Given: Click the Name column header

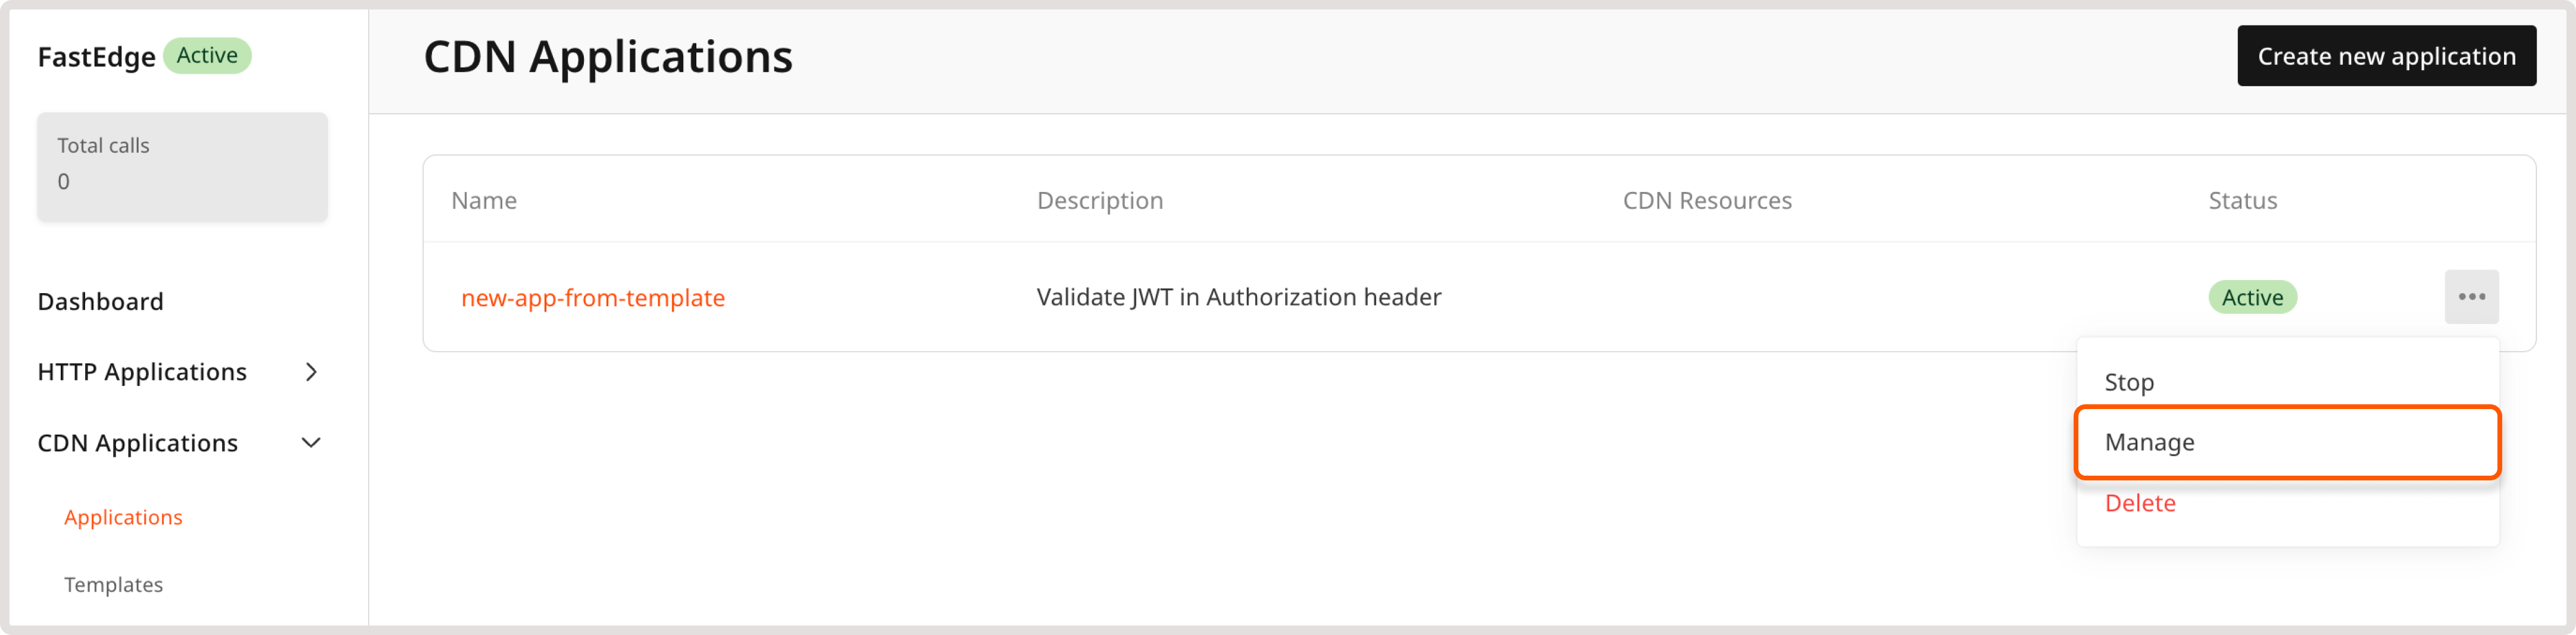Looking at the screenshot, I should coord(483,200).
